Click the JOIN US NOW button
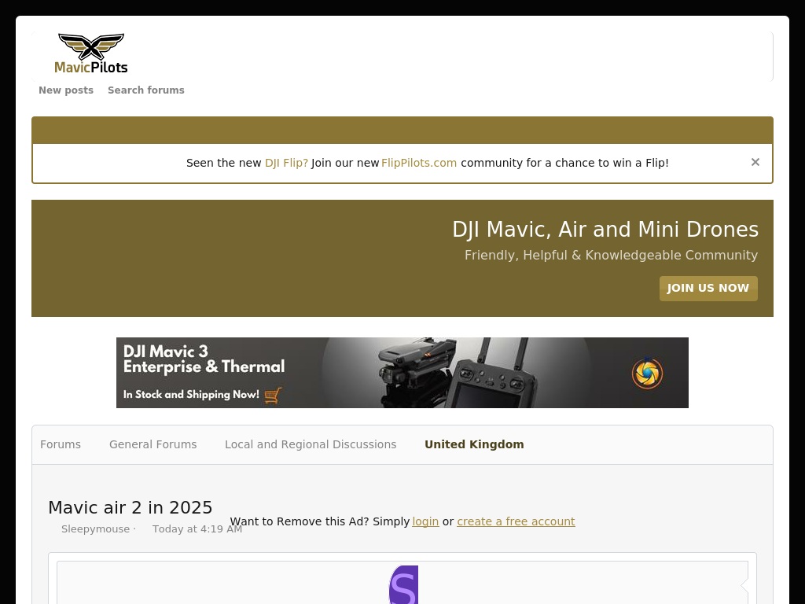The height and width of the screenshot is (604, 805). click(x=708, y=288)
